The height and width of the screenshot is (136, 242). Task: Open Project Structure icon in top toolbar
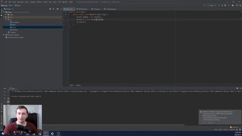[233, 5]
